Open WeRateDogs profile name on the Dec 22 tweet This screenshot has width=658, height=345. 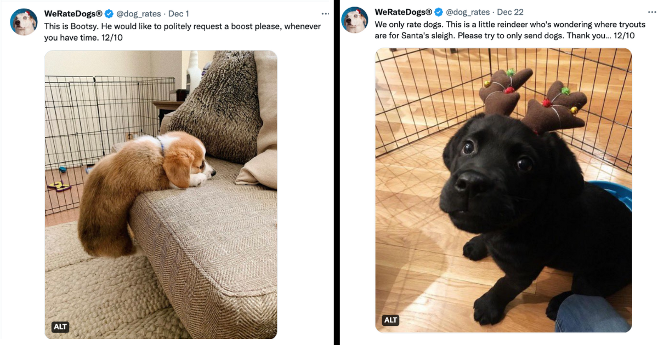(x=404, y=12)
